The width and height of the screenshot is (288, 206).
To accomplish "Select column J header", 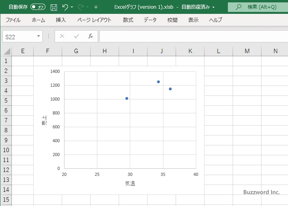I will click(x=161, y=51).
